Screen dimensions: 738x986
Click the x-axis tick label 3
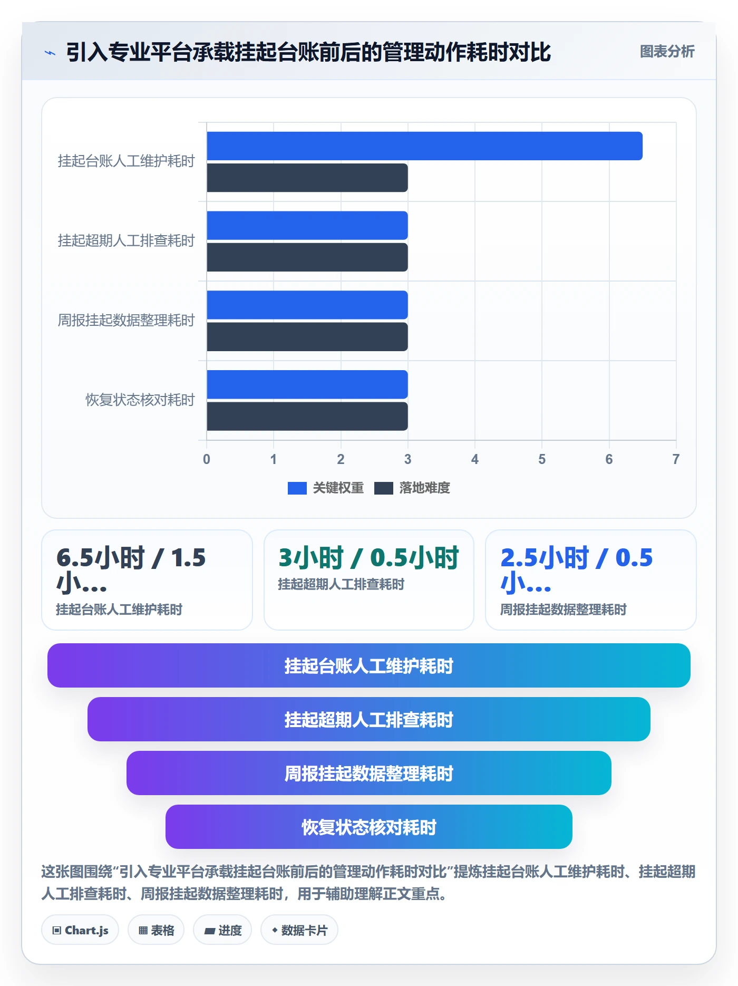pyautogui.click(x=407, y=459)
